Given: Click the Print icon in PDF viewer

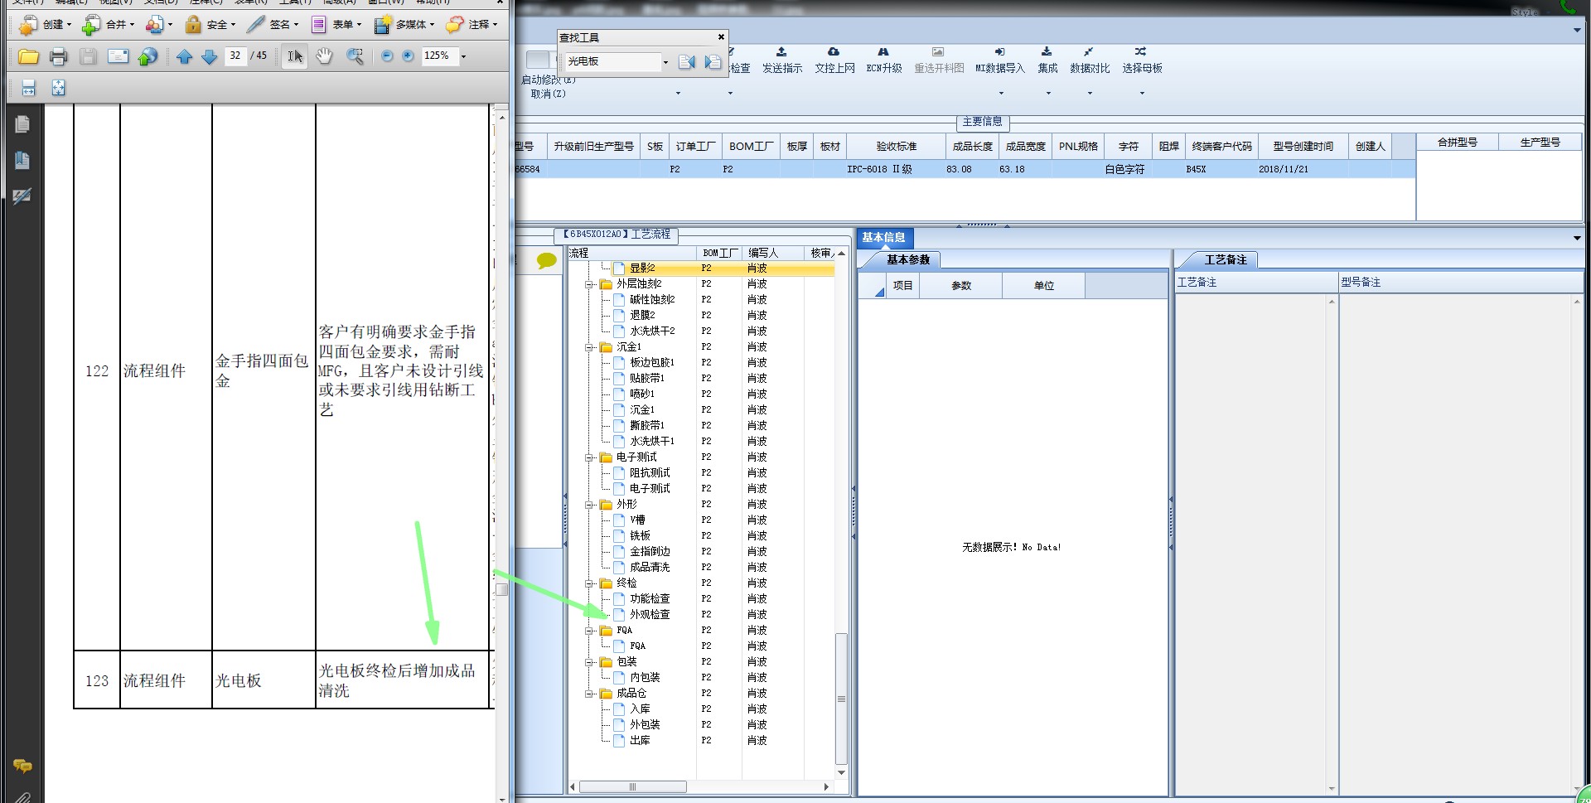Looking at the screenshot, I should (58, 56).
